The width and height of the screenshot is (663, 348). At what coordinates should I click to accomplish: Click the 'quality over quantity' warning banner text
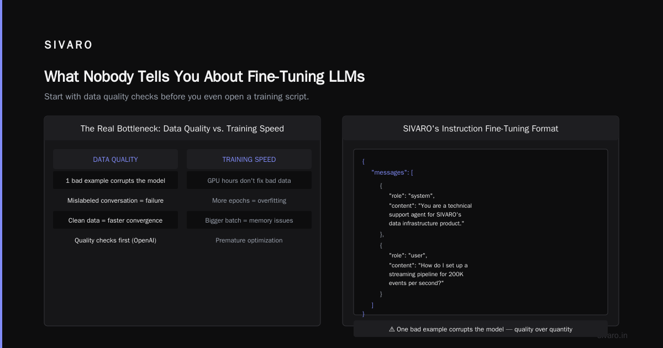pos(481,329)
